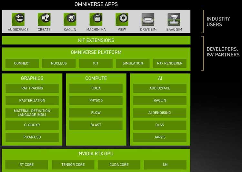Click the Kaolin label under app icon
Image resolution: width=242 pixels, height=172 pixels.
(x=70, y=30)
